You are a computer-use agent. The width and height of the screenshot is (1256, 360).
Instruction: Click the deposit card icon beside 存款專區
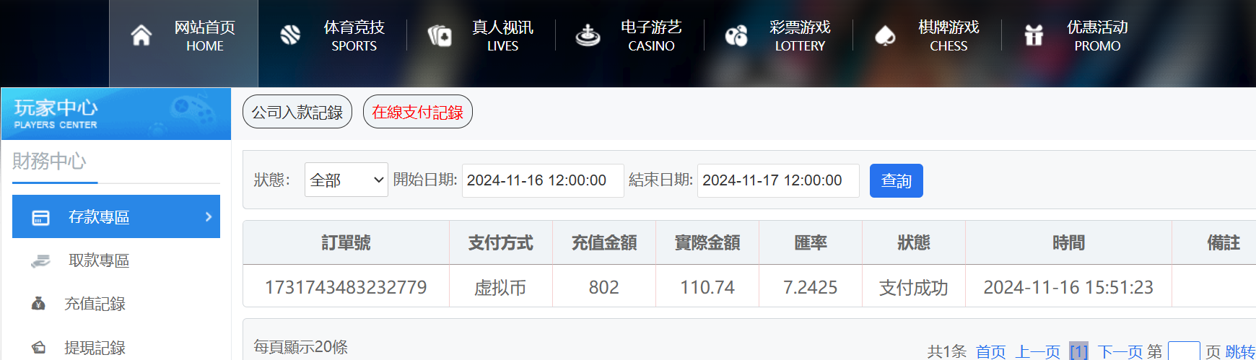(41, 217)
